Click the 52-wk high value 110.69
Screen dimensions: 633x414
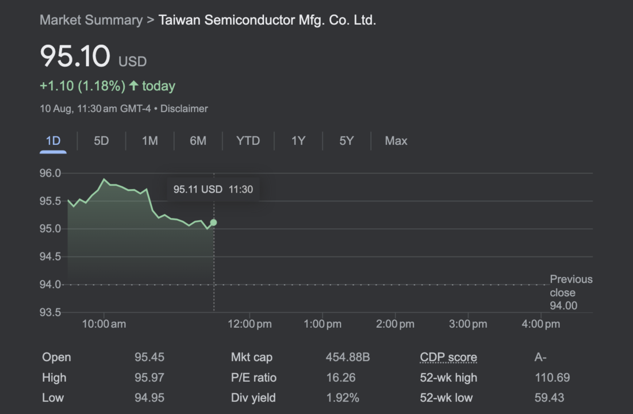553,378
